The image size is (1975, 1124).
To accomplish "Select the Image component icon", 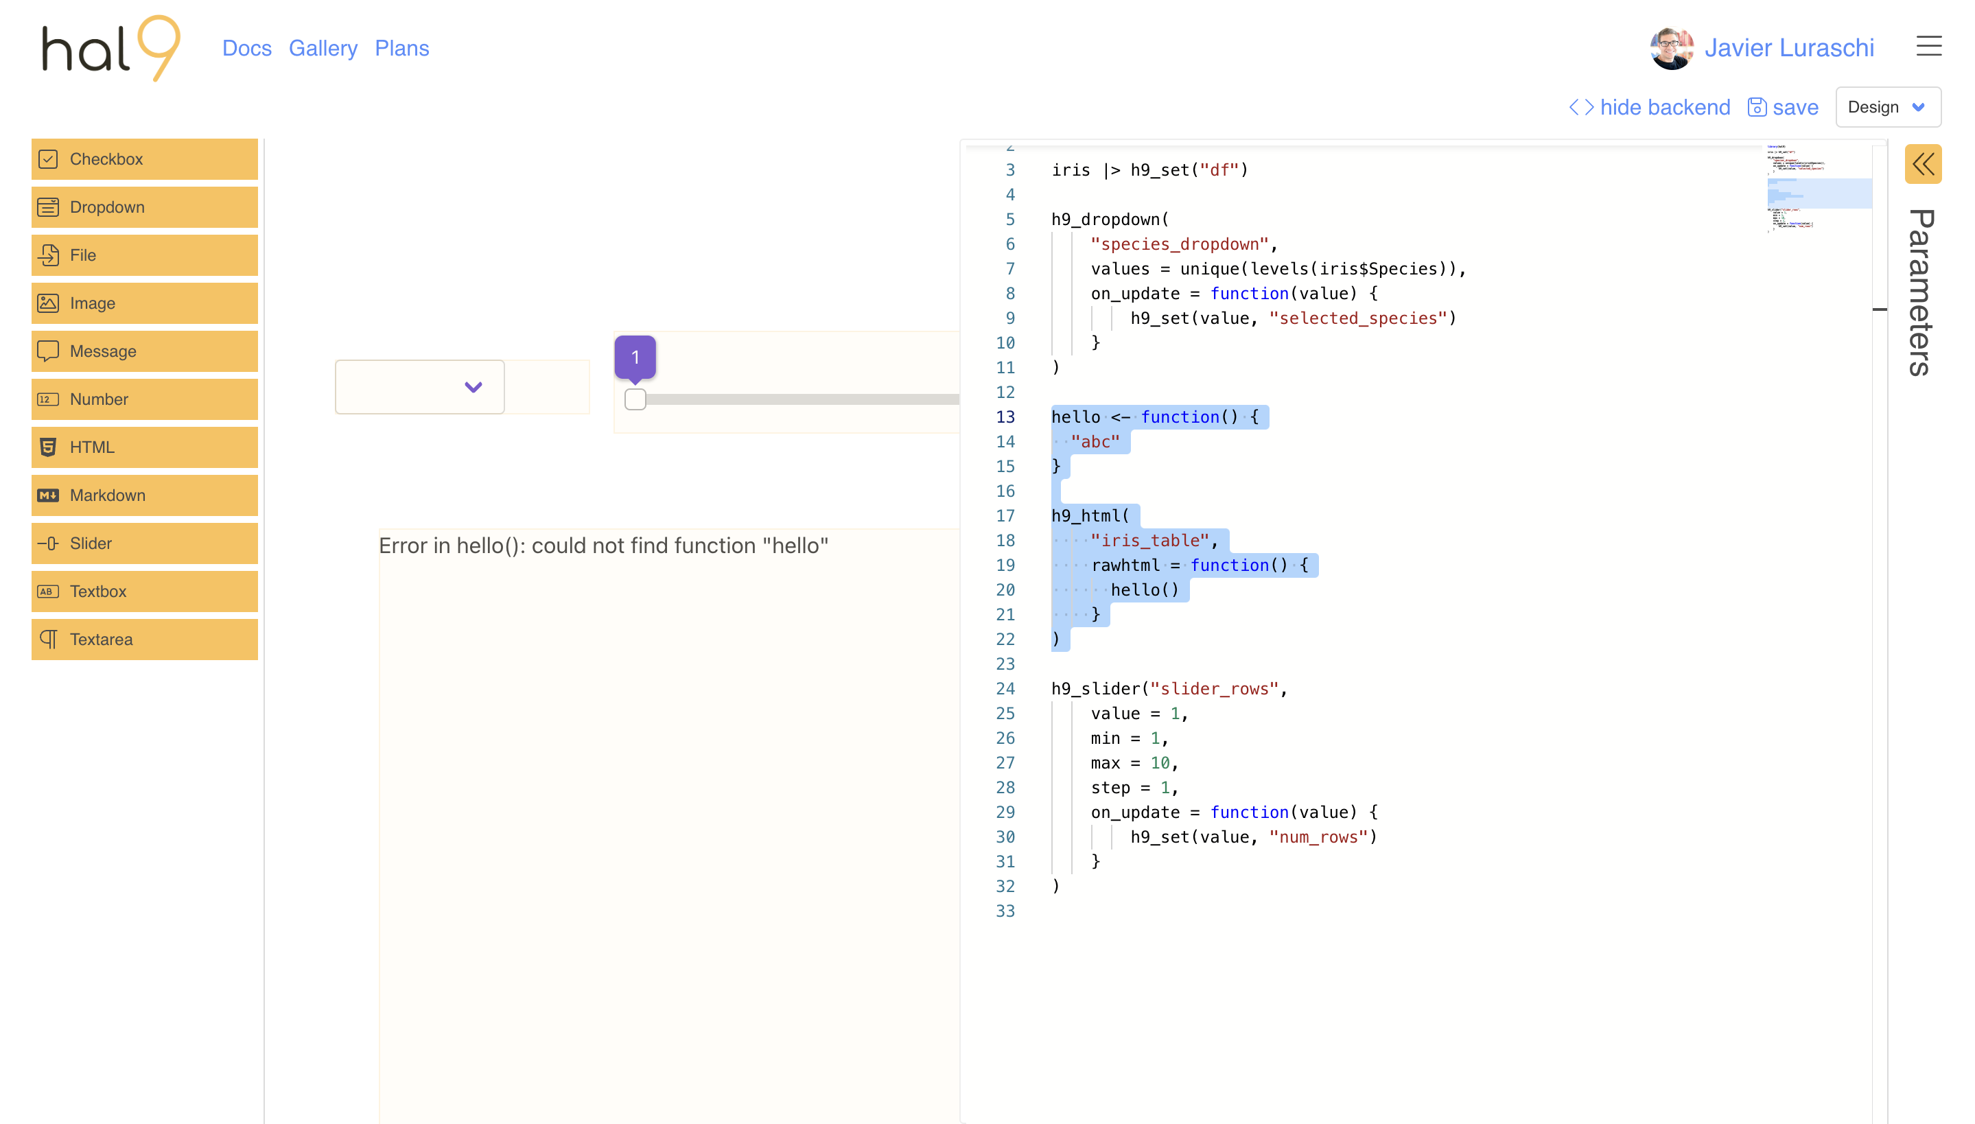I will click(x=48, y=303).
